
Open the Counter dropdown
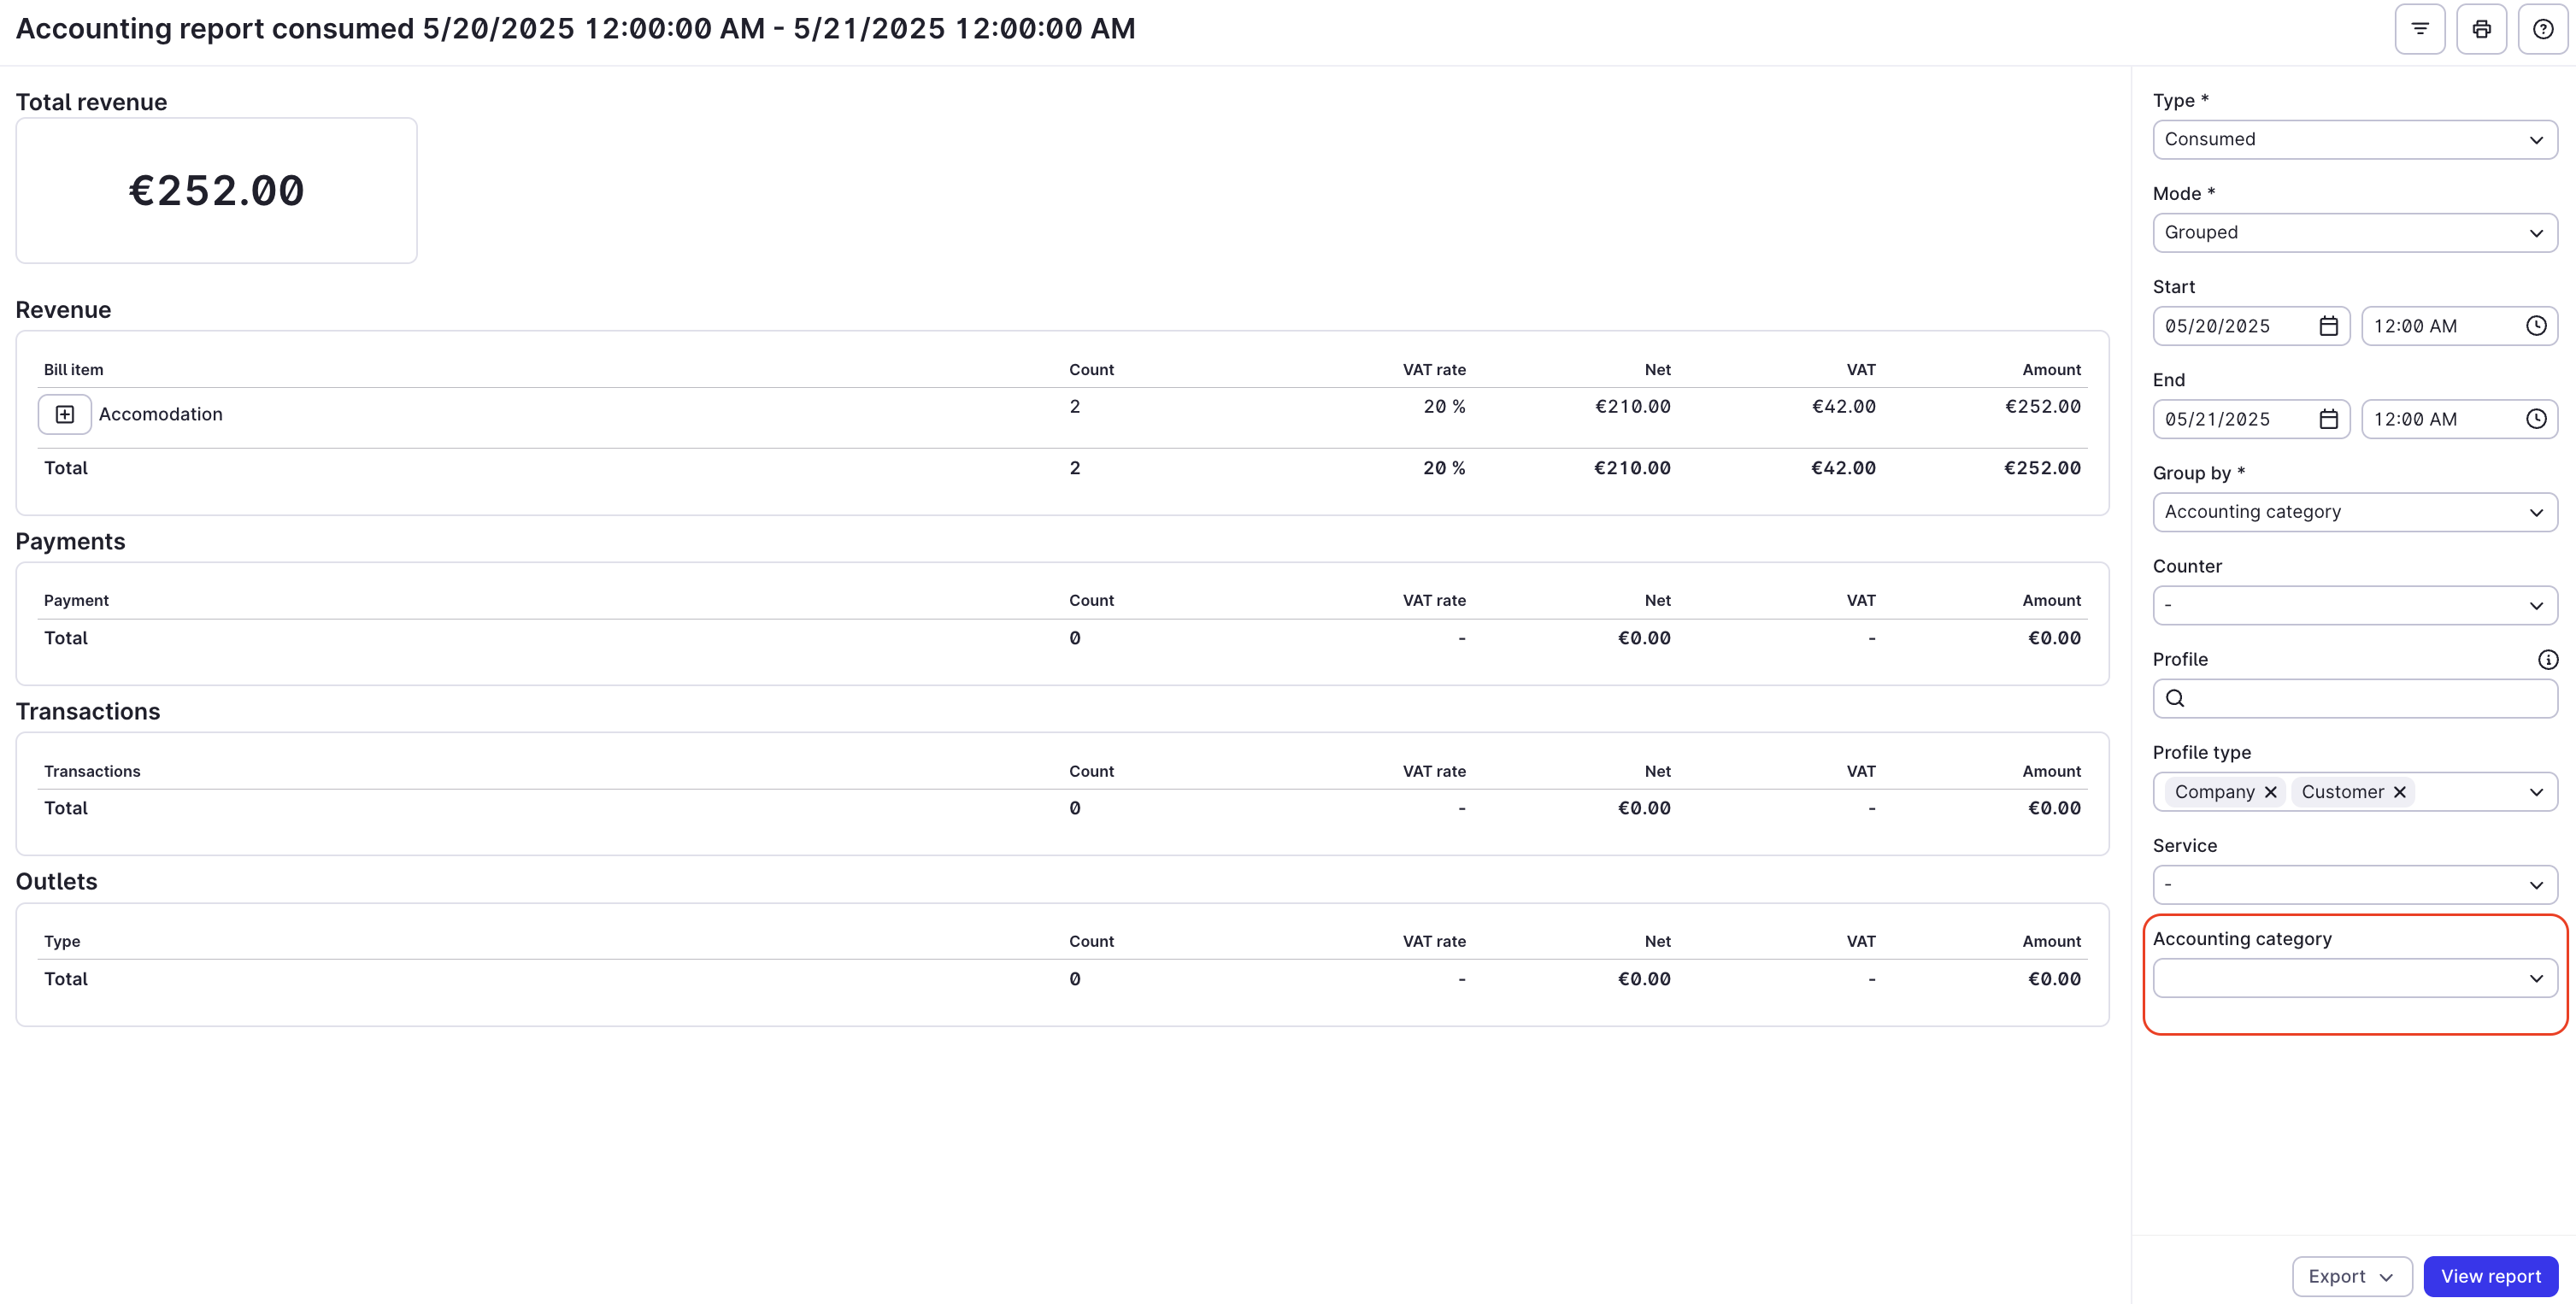(x=2354, y=606)
